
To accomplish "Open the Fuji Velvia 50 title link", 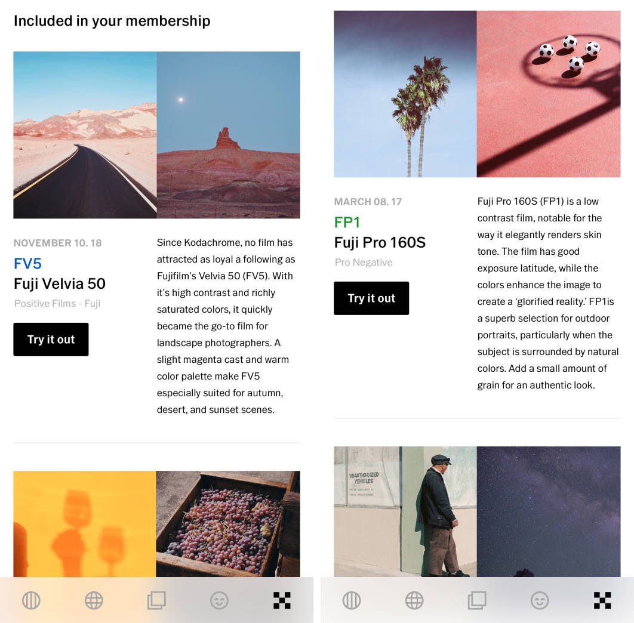I will [x=60, y=283].
